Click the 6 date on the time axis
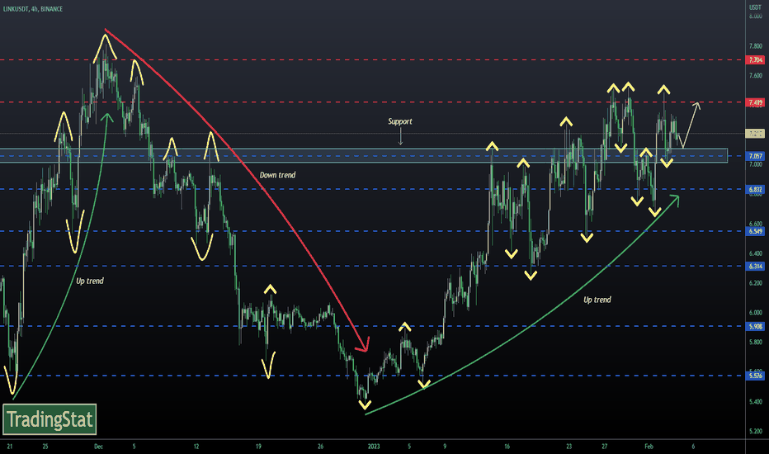This screenshot has width=769, height=454. click(693, 447)
